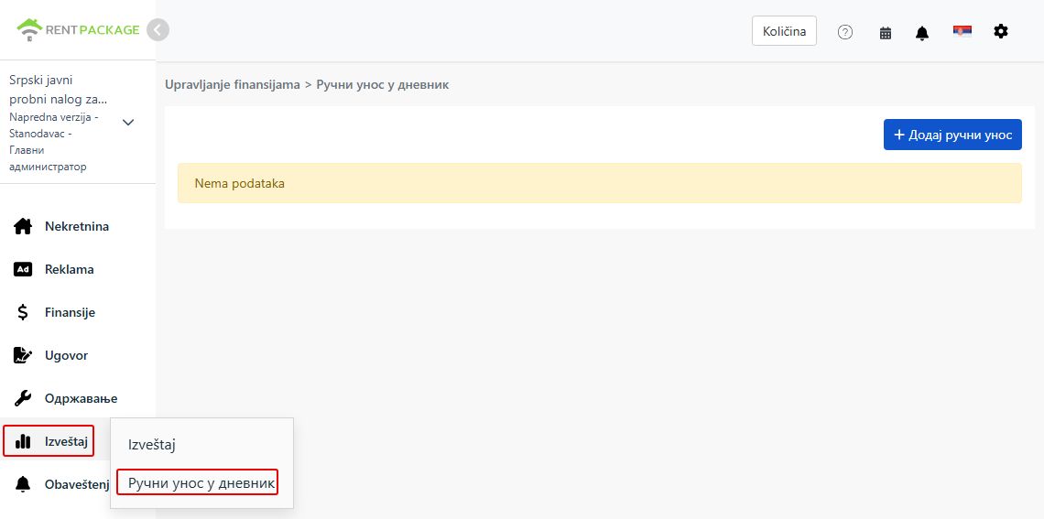Image resolution: width=1044 pixels, height=519 pixels.
Task: Select Izveštaj in the sidebar
Action: click(x=49, y=441)
